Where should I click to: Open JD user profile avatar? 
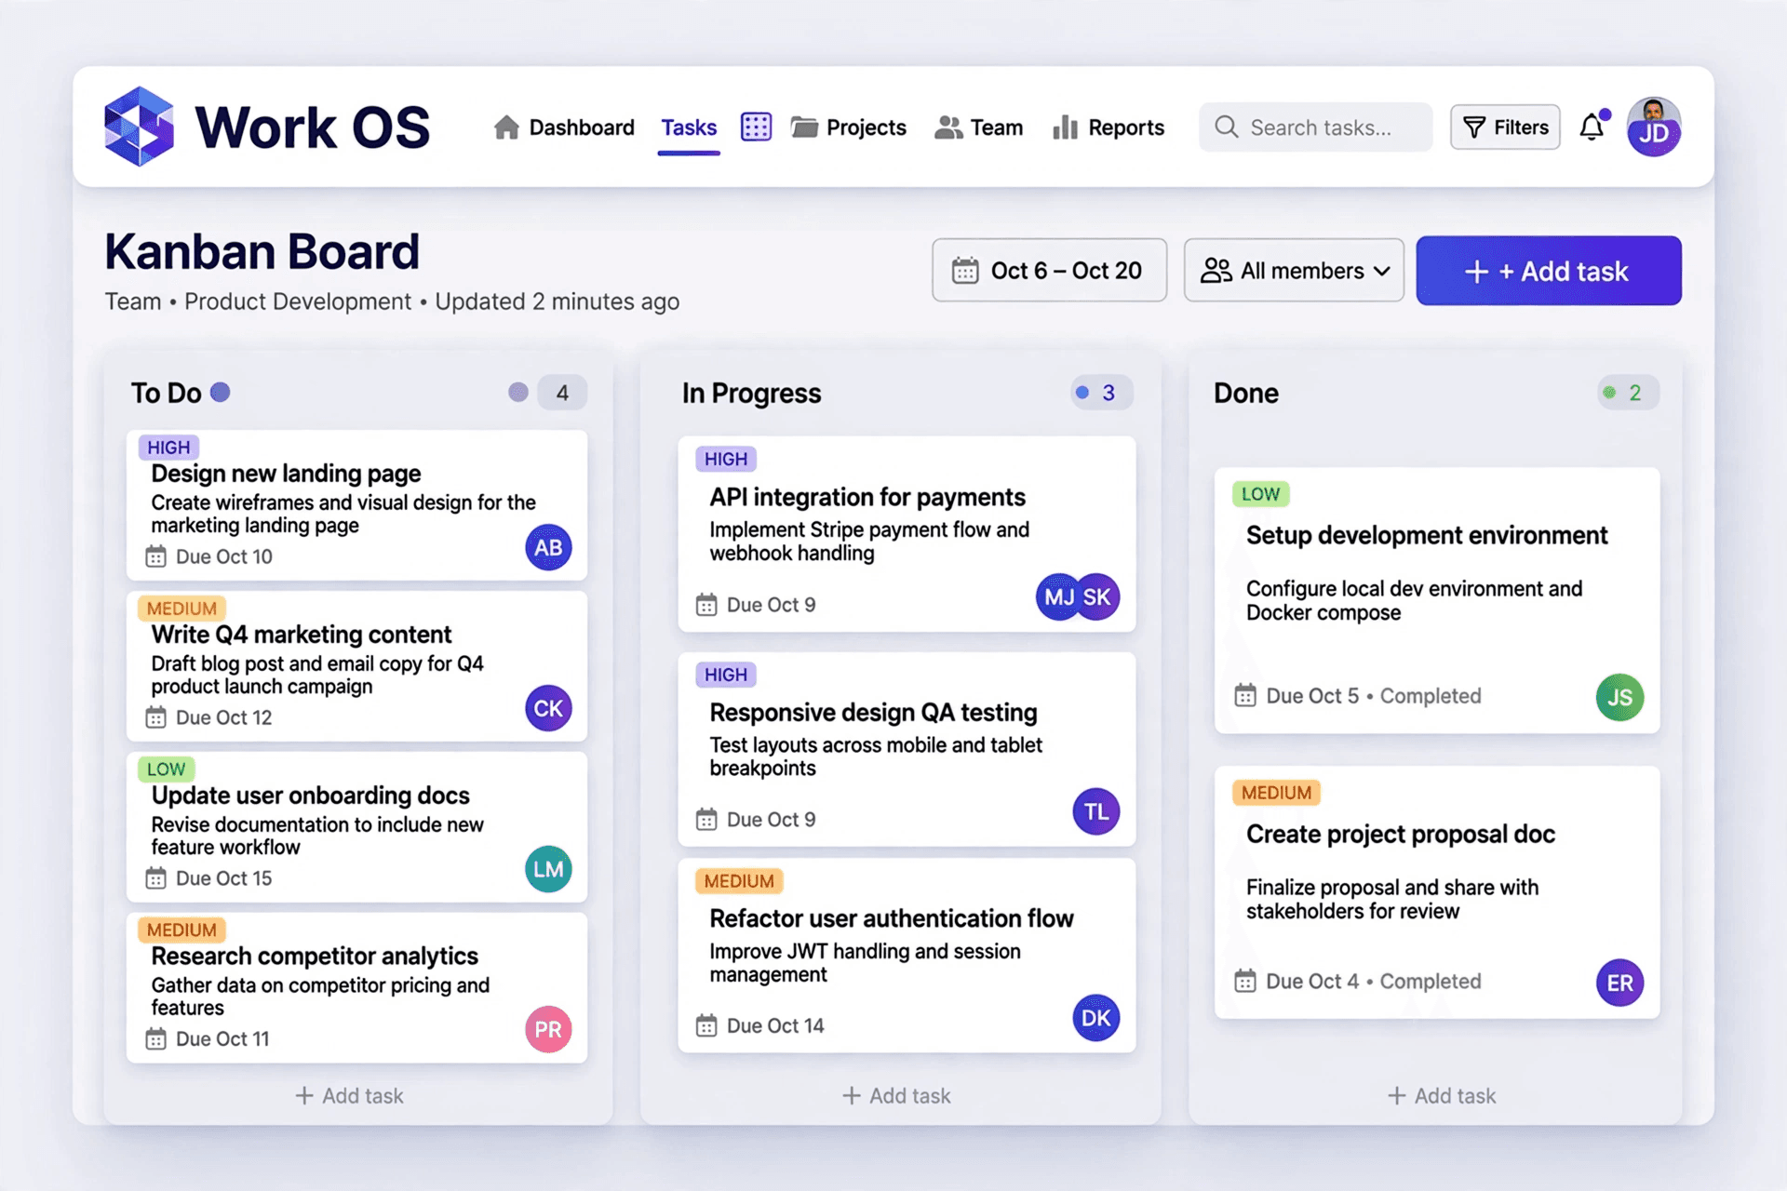point(1653,127)
